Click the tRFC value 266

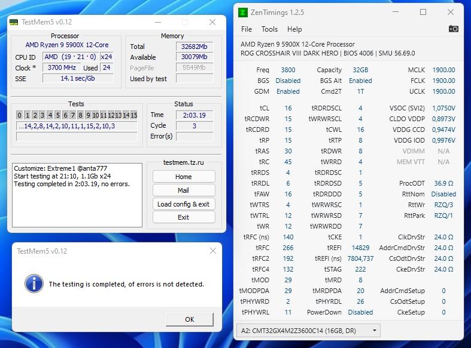point(288,248)
